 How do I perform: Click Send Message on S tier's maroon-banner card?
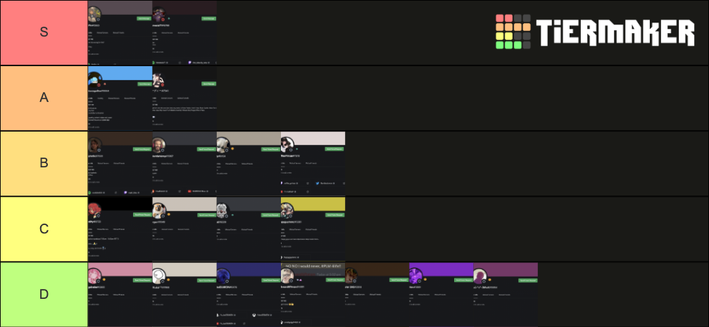pyautogui.click(x=208, y=18)
